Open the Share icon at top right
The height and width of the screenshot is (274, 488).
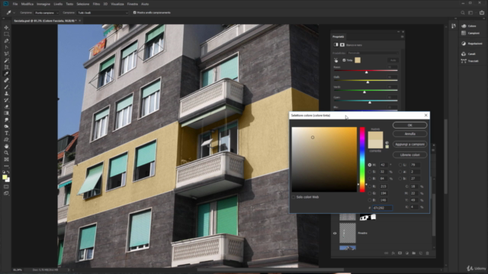(x=482, y=13)
